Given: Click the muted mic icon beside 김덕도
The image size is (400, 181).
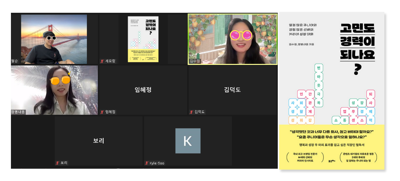Looking at the screenshot, I should tap(191, 112).
